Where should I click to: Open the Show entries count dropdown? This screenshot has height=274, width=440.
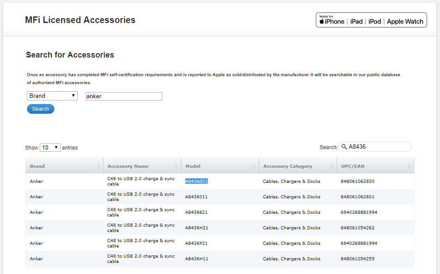[50, 147]
